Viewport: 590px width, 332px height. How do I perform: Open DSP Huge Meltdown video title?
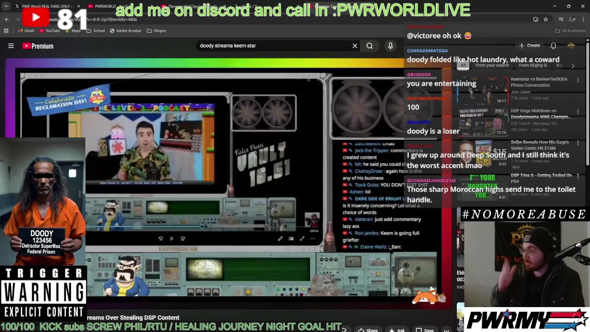coord(541,114)
